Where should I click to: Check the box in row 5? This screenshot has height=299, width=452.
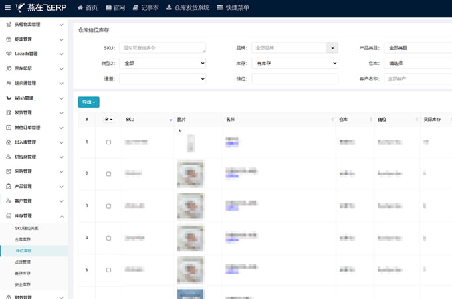click(109, 270)
